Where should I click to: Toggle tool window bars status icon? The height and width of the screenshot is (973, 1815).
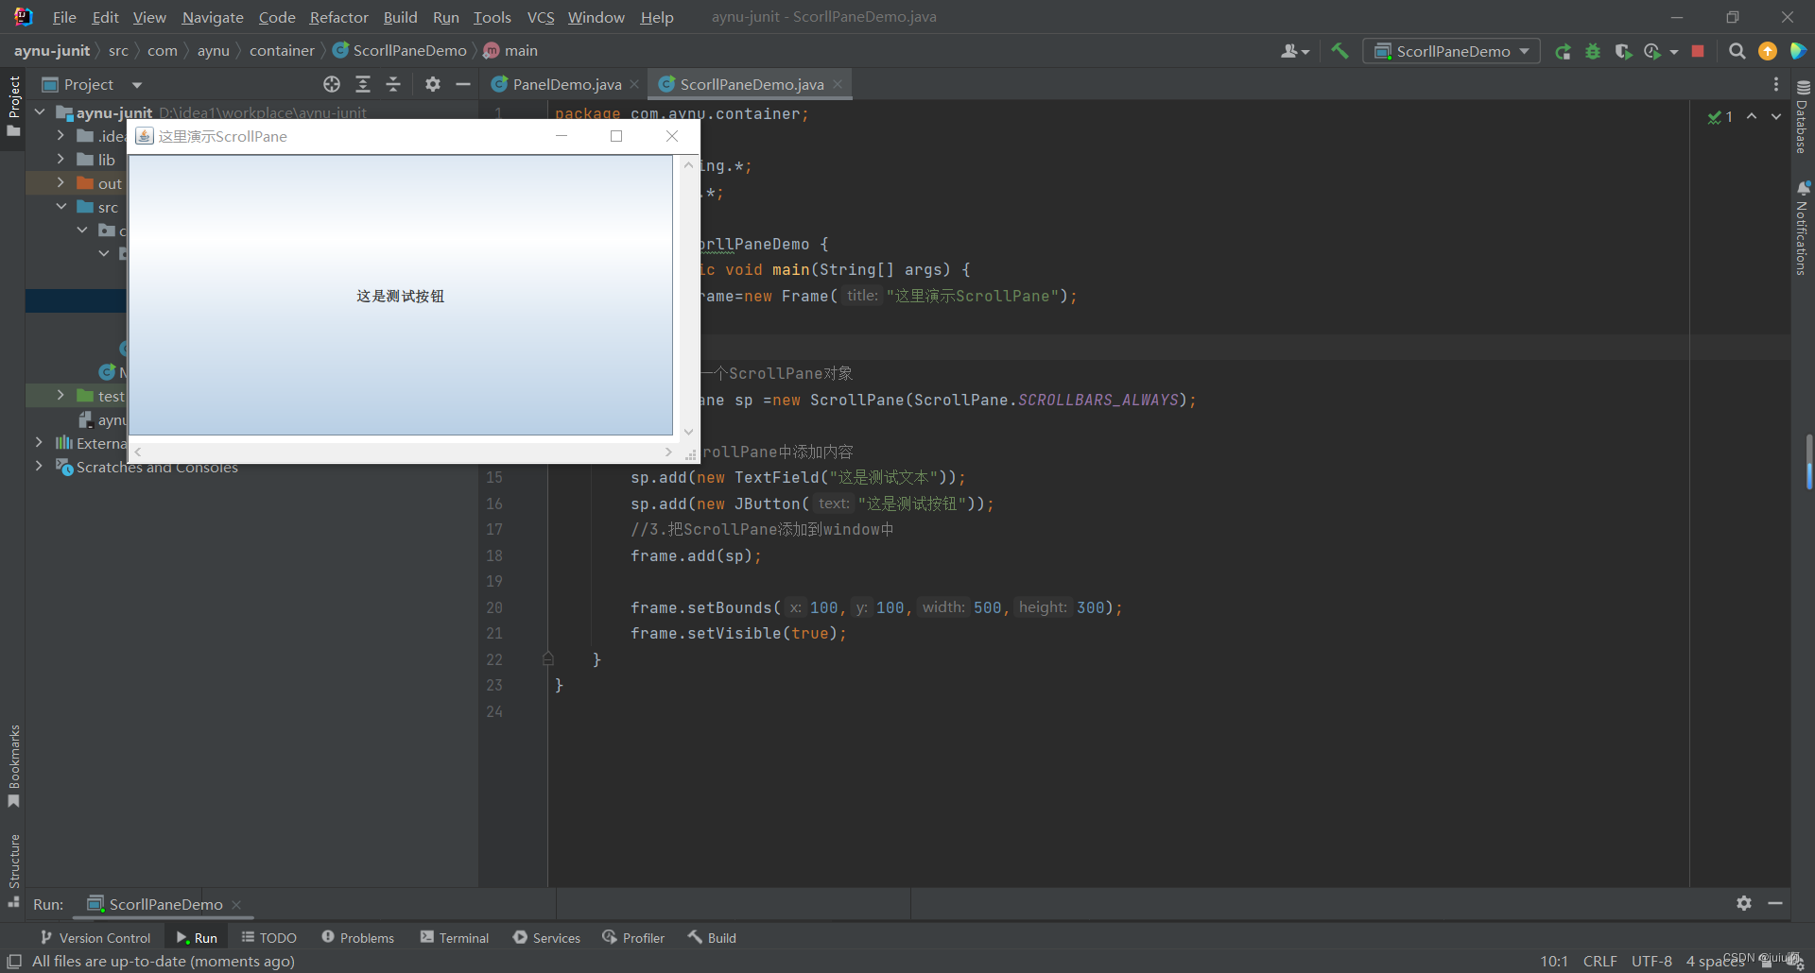click(x=14, y=961)
